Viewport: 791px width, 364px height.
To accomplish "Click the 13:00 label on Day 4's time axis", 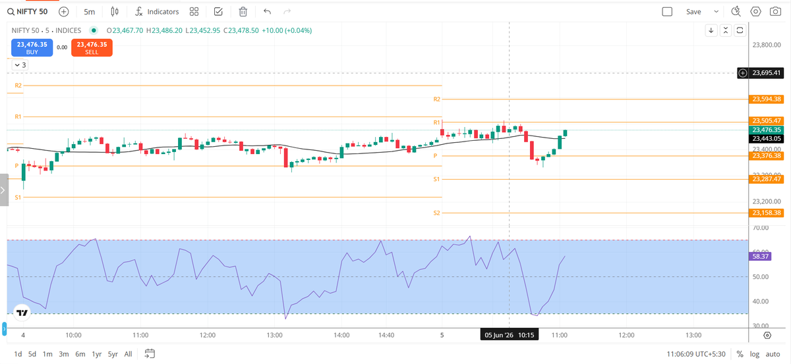I will [x=275, y=335].
